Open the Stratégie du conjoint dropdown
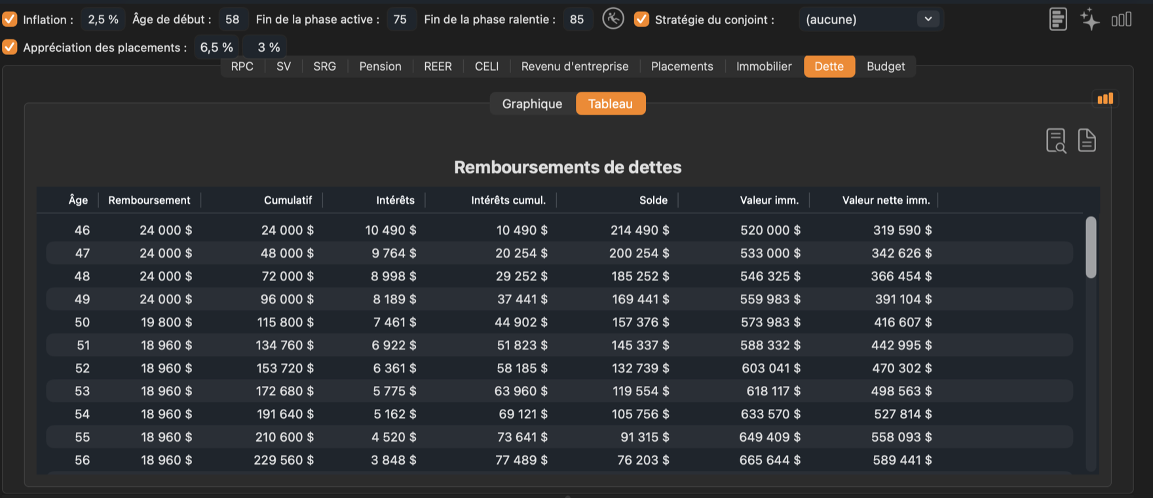The height and width of the screenshot is (498, 1153). pos(870,19)
